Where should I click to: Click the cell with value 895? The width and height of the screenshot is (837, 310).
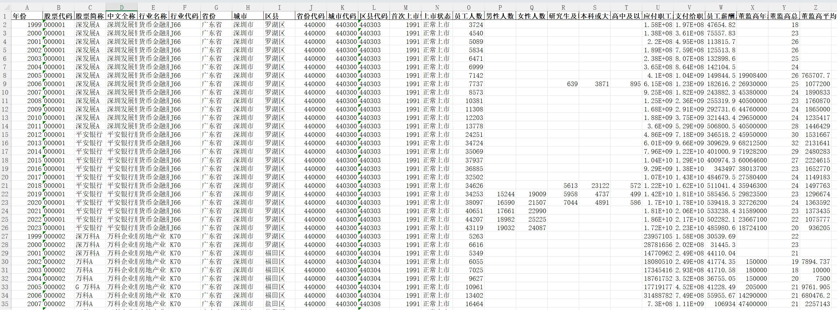point(626,84)
